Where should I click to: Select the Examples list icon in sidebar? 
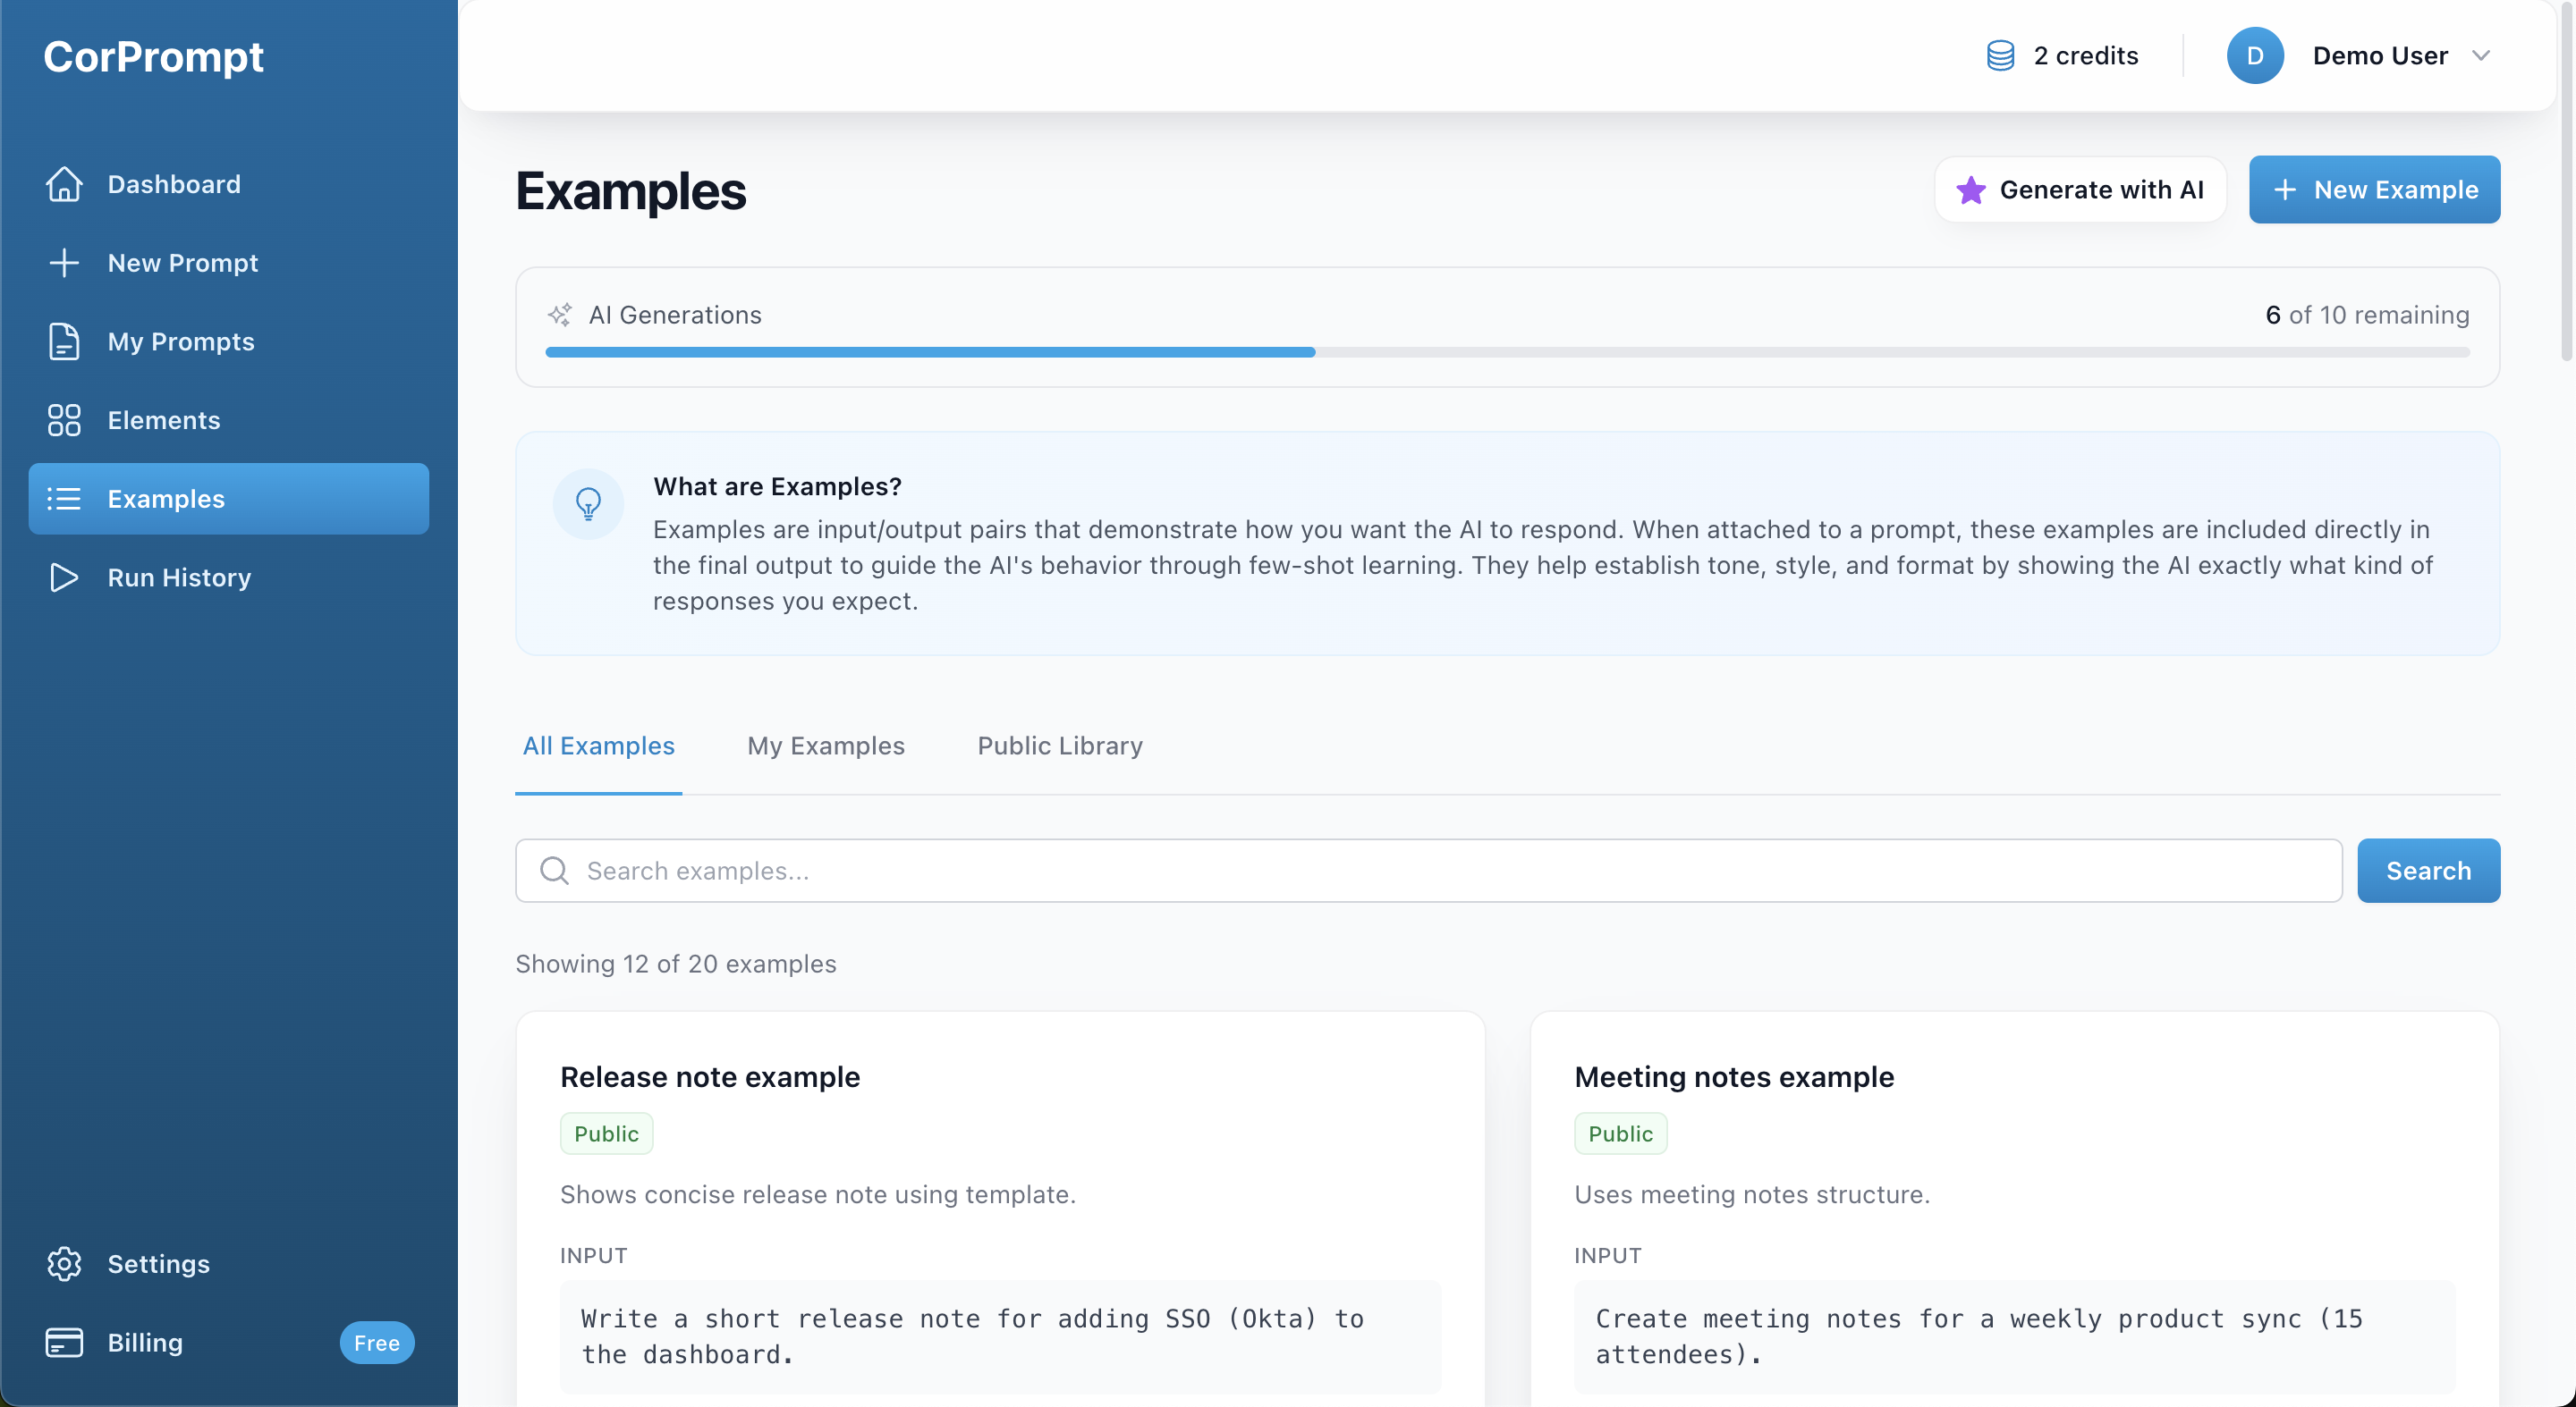64,499
